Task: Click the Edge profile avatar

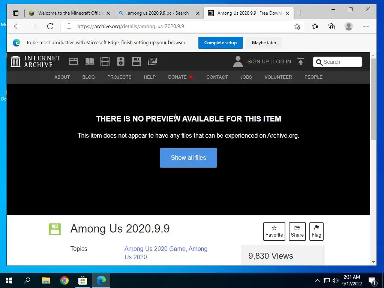Action: point(348,26)
